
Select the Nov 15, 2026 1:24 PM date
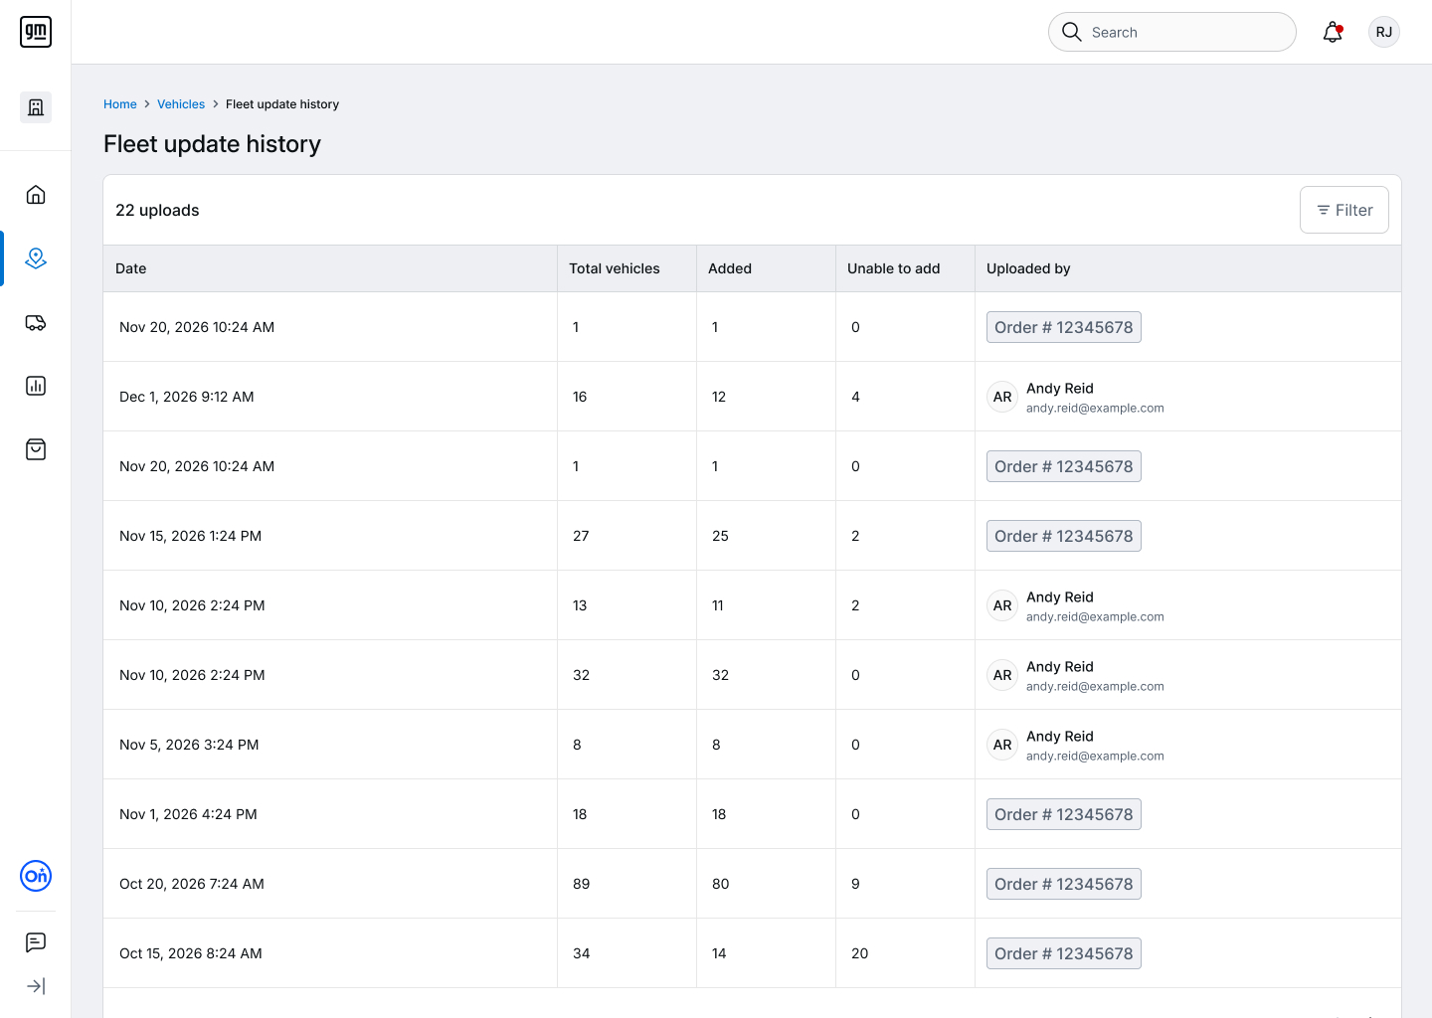pyautogui.click(x=191, y=536)
